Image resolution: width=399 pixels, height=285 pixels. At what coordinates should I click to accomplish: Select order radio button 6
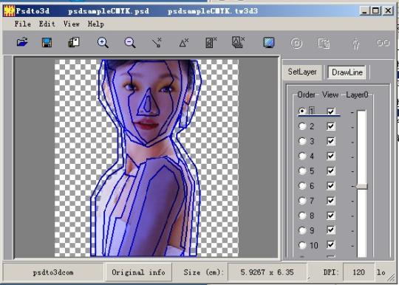tap(302, 186)
